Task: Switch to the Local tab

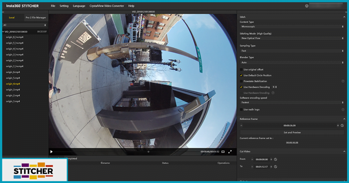Action: pyautogui.click(x=12, y=17)
